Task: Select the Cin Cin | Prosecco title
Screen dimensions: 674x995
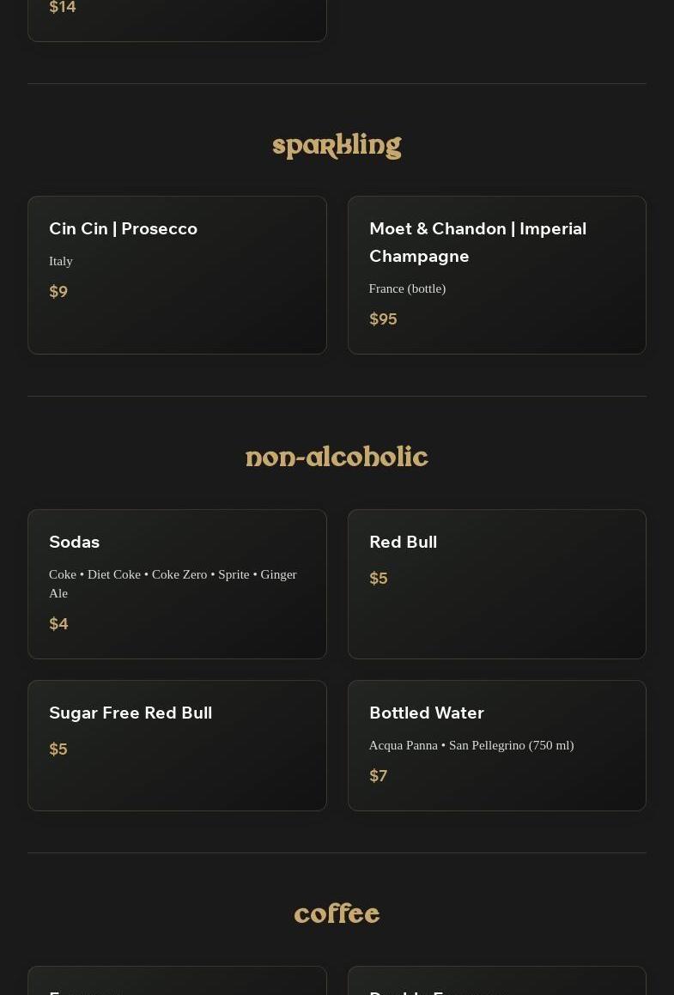Action: tap(123, 228)
